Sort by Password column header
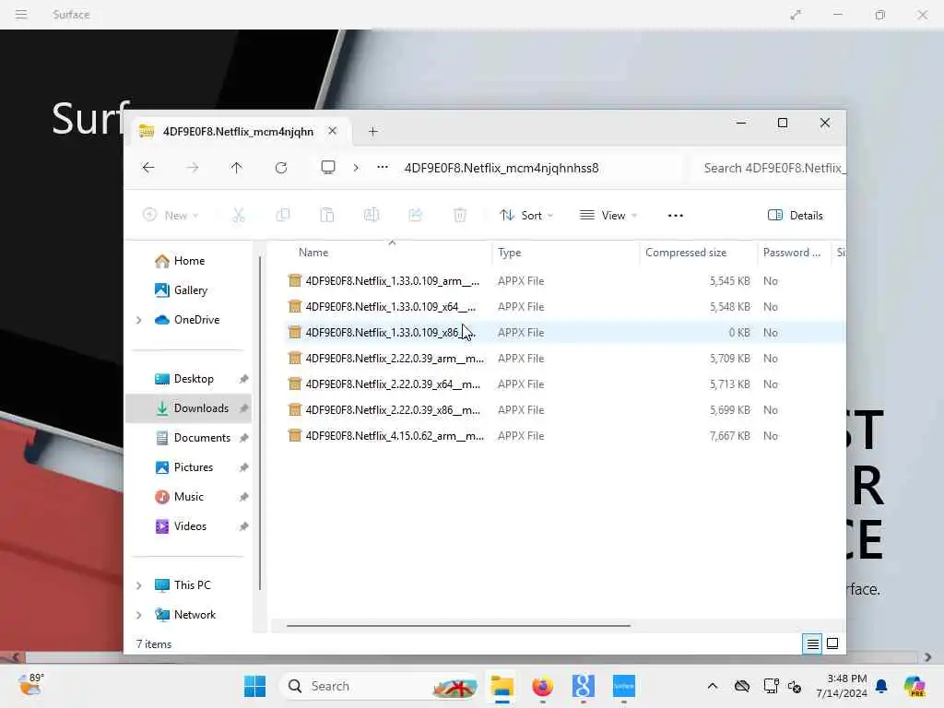944x708 pixels. 791,253
